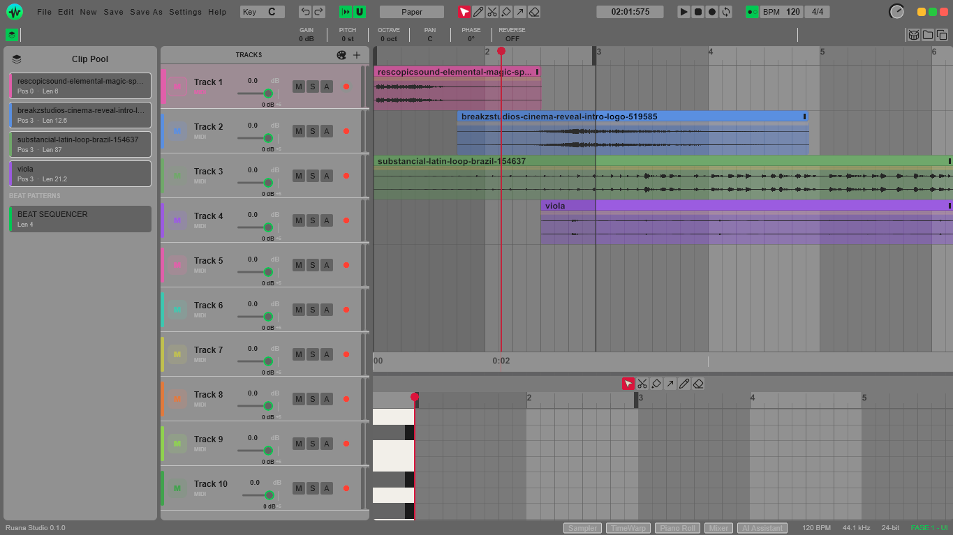Arm recording on Track 3 red dot
This screenshot has width=953, height=535.
(x=346, y=176)
